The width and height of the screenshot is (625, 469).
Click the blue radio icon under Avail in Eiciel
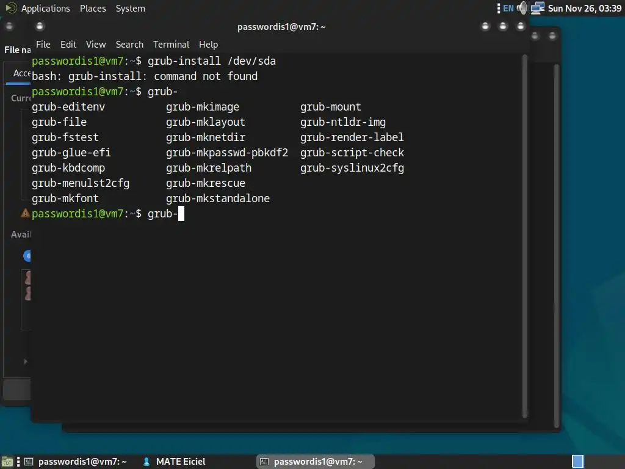[x=27, y=256]
